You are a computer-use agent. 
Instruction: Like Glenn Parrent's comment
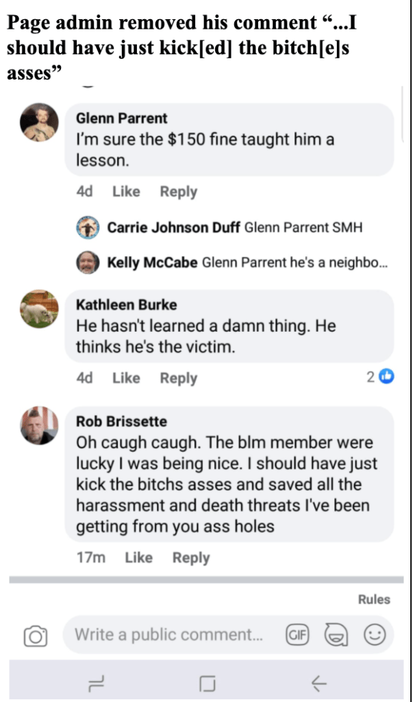pyautogui.click(x=126, y=192)
